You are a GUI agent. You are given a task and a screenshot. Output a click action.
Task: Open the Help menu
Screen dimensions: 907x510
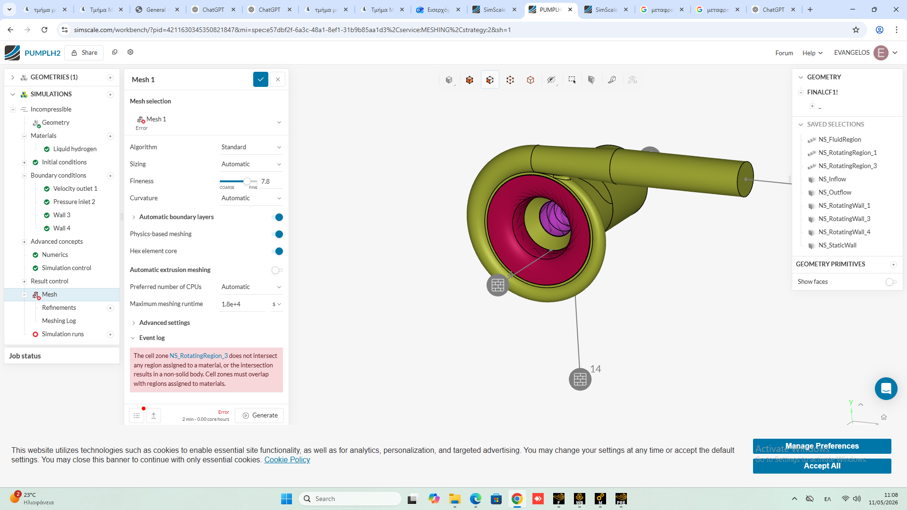(812, 53)
